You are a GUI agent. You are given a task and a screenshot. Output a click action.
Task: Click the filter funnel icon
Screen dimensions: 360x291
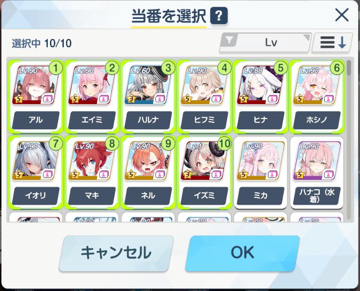229,41
